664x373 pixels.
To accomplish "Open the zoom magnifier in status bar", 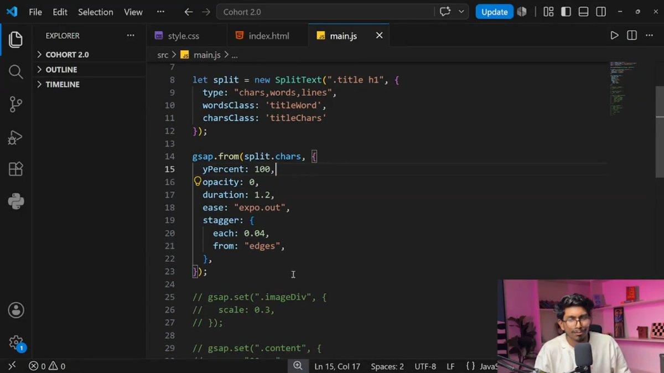I will click(x=298, y=366).
